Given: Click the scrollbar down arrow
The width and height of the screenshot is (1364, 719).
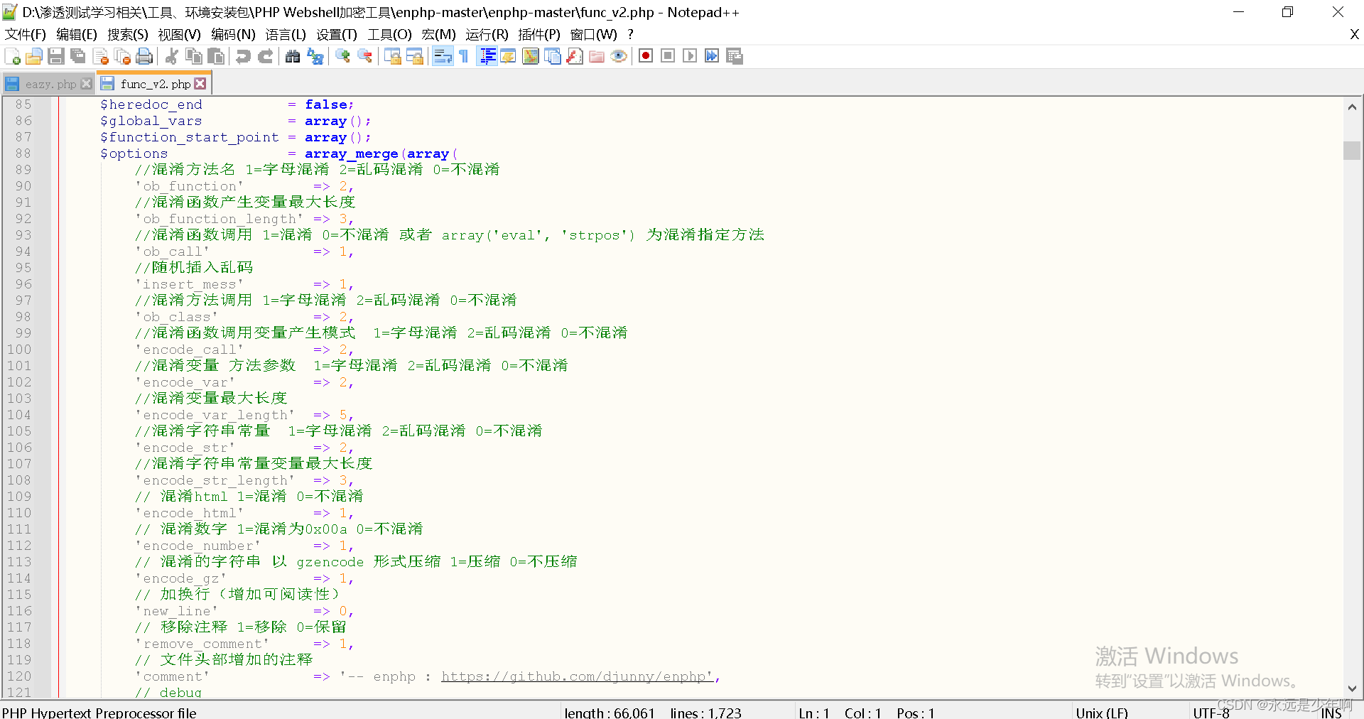Looking at the screenshot, I should (1352, 688).
